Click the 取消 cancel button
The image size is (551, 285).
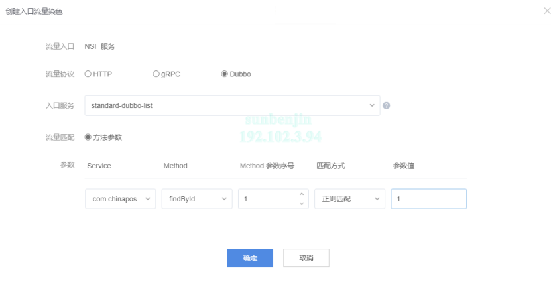pos(306,258)
